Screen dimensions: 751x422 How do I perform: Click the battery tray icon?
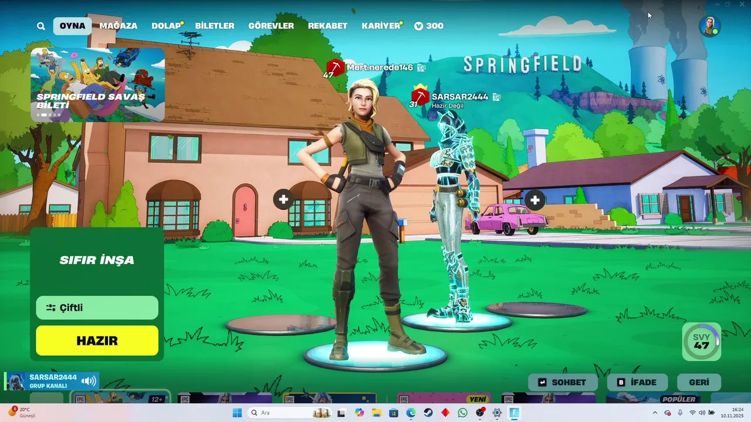tap(712, 413)
